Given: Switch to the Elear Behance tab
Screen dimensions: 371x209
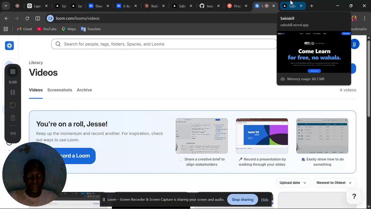Looking at the screenshot, I should [x=99, y=6].
